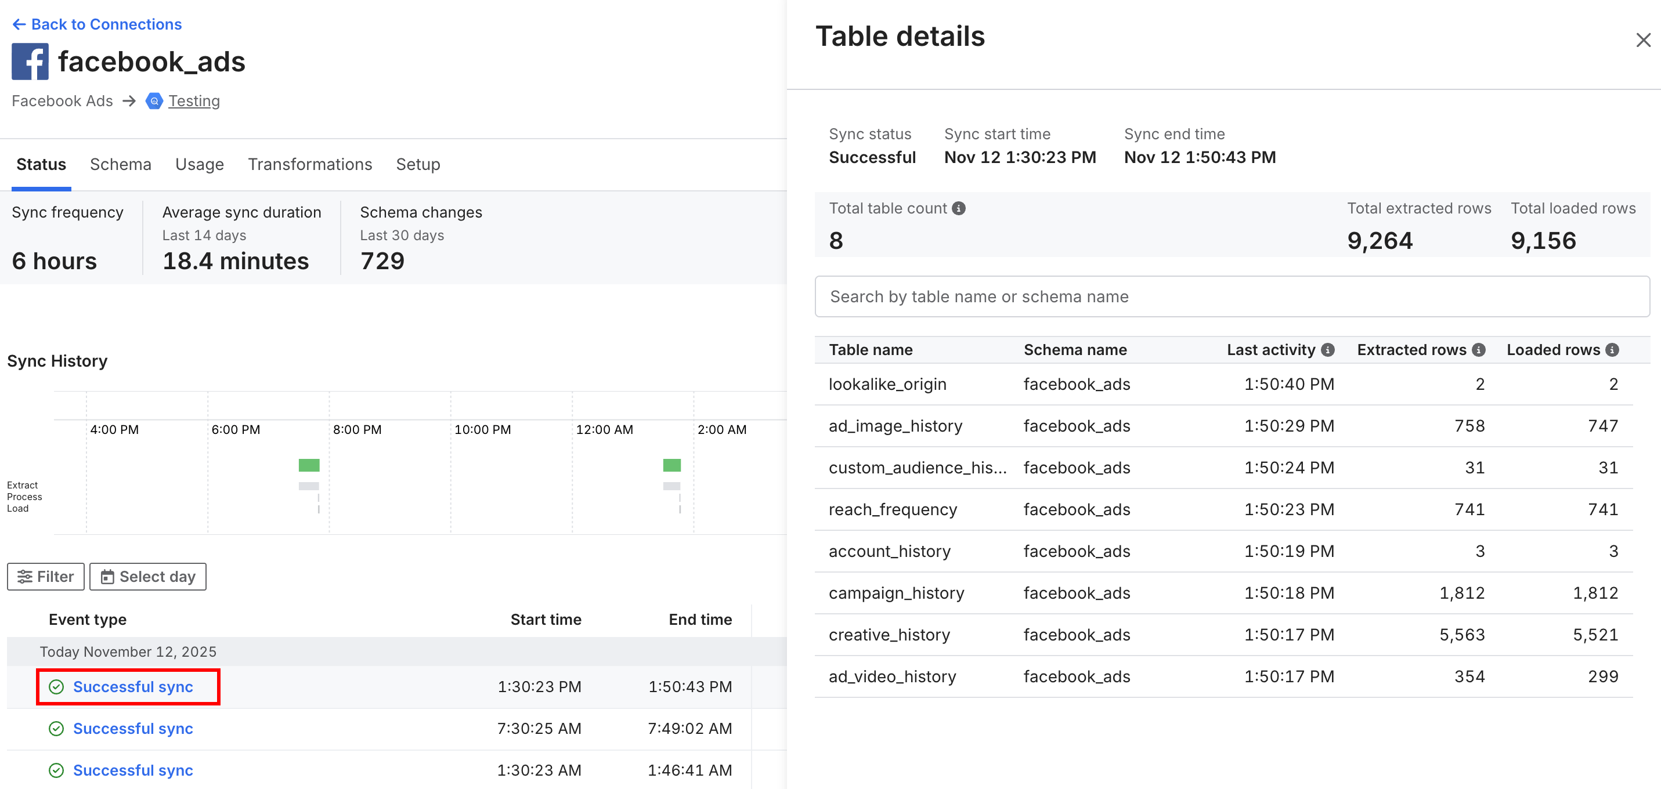Viewport: 1661px width, 789px height.
Task: Switch to the Schema tab
Action: pos(121,164)
